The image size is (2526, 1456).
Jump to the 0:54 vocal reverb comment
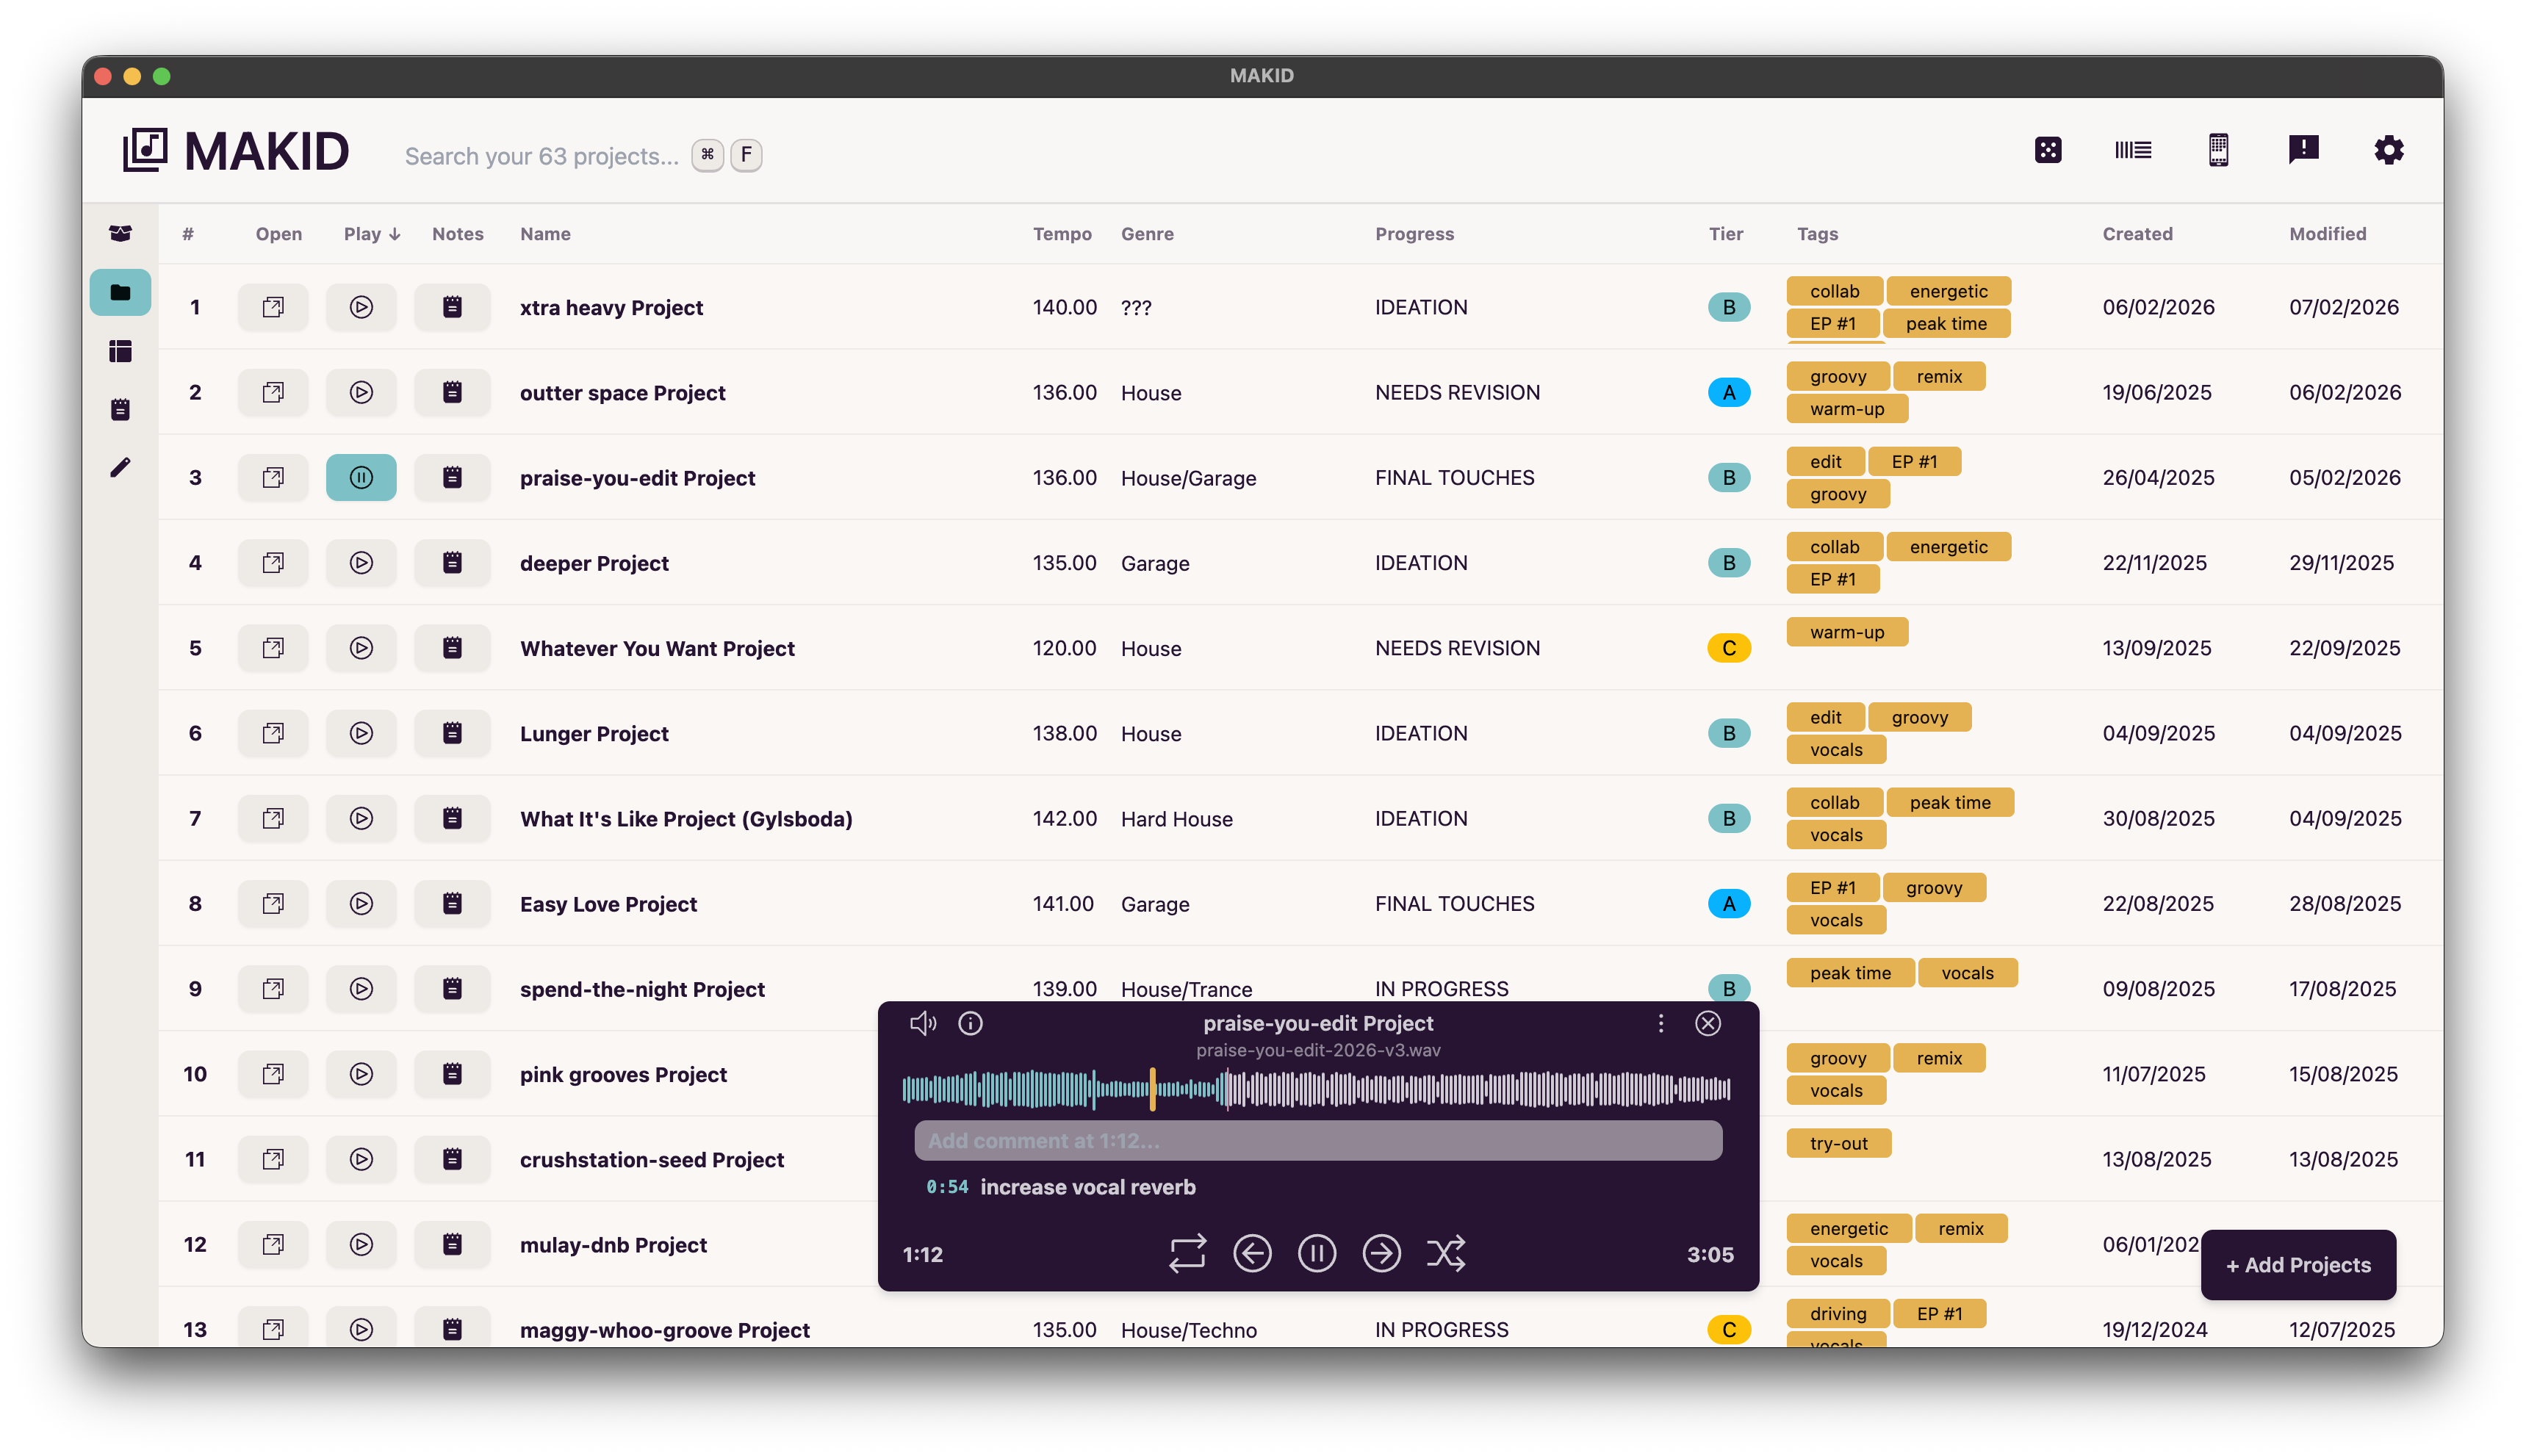946,1187
